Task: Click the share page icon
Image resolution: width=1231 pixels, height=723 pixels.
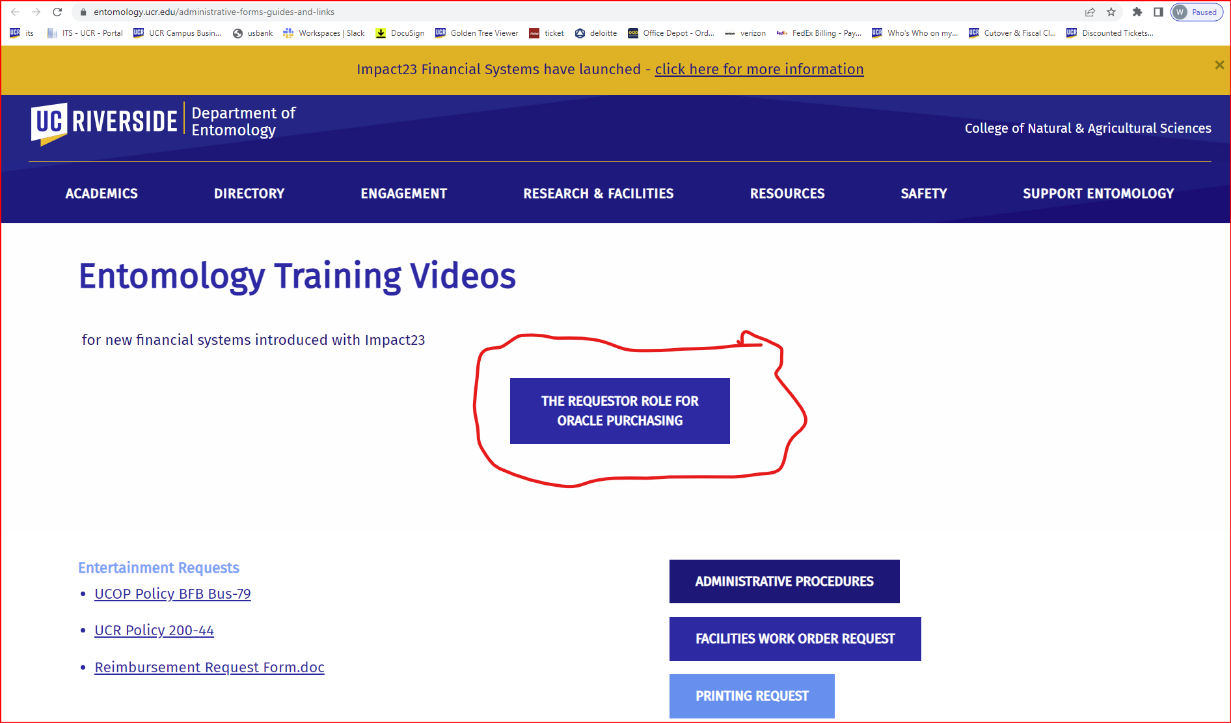Action: click(x=1090, y=12)
